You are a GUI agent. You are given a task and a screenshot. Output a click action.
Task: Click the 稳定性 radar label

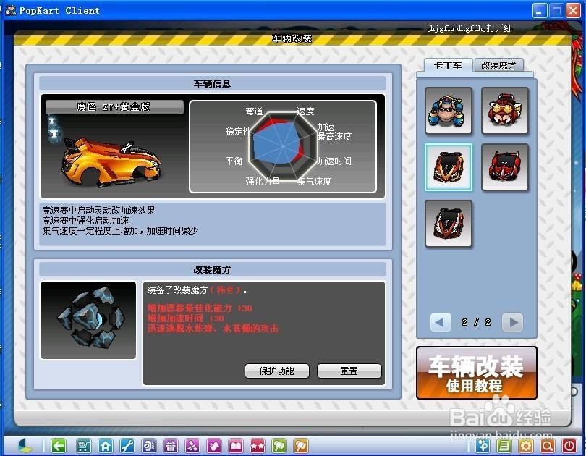click(x=238, y=132)
